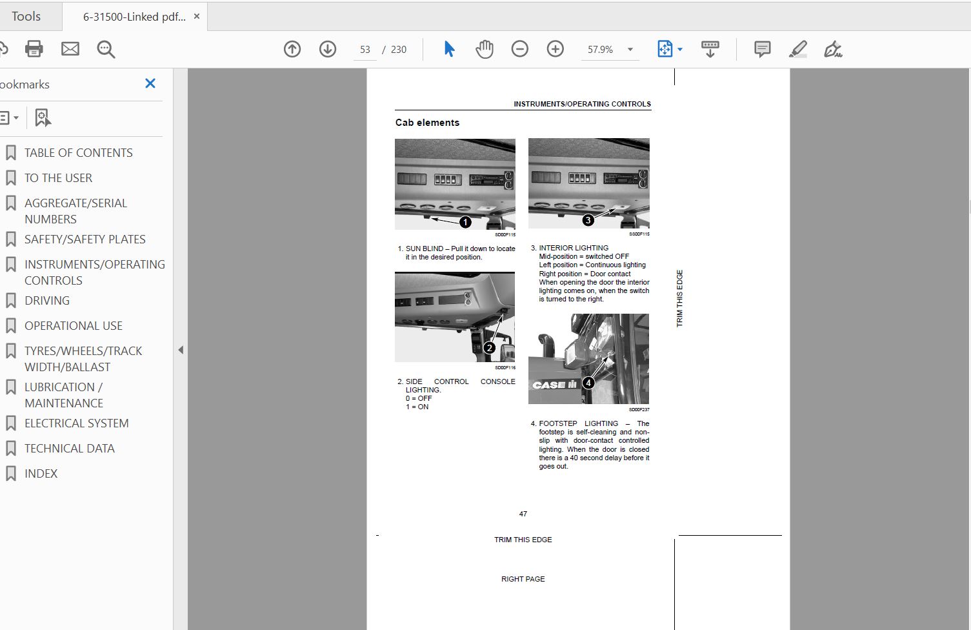
Task: Open the TABLE OF CONTENTS bookmark
Action: [79, 153]
